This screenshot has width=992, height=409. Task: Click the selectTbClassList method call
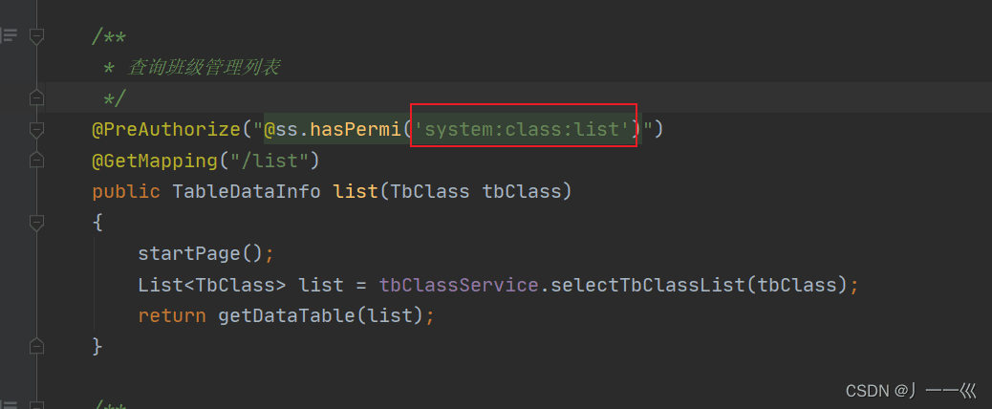tap(647, 285)
